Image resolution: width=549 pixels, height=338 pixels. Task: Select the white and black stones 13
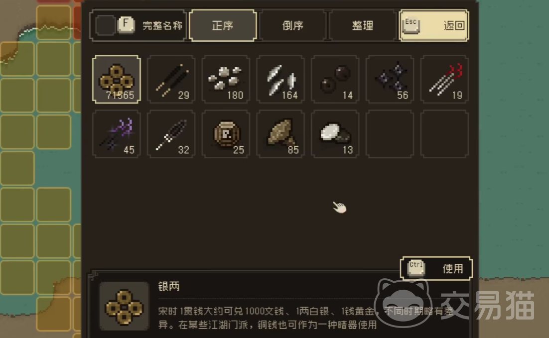click(335, 134)
